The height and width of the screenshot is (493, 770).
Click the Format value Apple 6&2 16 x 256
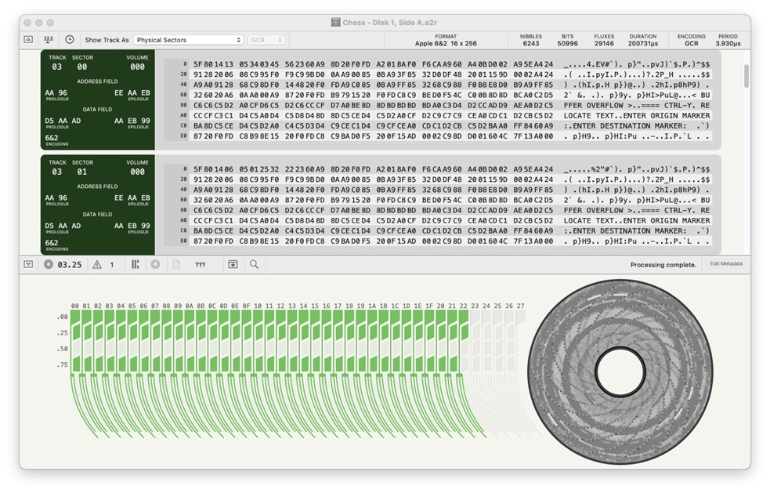446,43
